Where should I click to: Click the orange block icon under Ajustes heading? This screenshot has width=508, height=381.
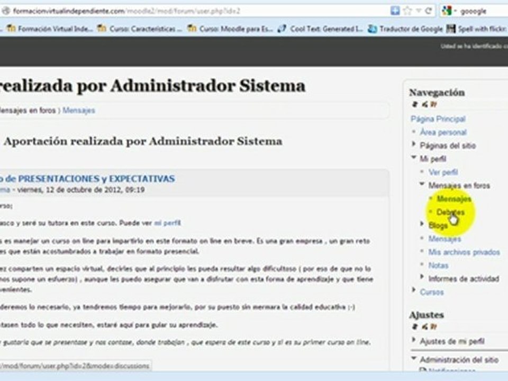point(434,326)
